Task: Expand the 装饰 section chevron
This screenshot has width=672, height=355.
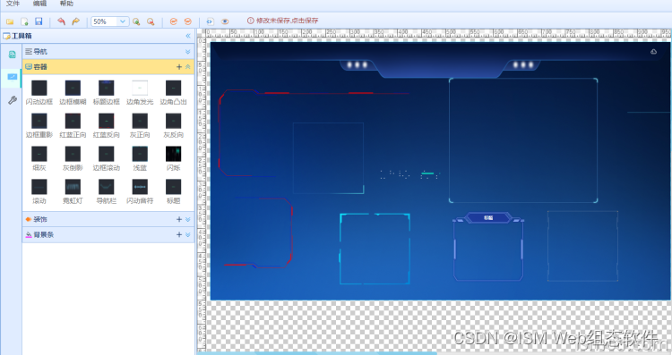Action: (x=188, y=219)
